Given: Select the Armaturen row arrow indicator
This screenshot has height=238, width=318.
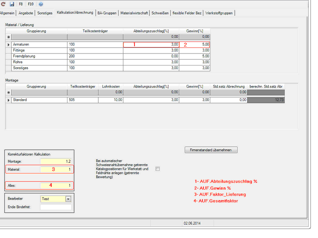Looking at the screenshot, I should pyautogui.click(x=8, y=45).
